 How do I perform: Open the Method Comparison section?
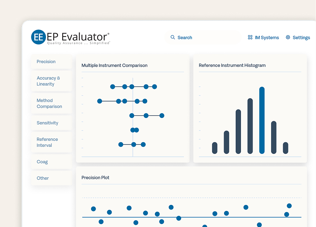click(49, 103)
